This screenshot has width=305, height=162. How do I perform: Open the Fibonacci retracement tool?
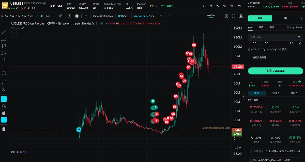4,39
